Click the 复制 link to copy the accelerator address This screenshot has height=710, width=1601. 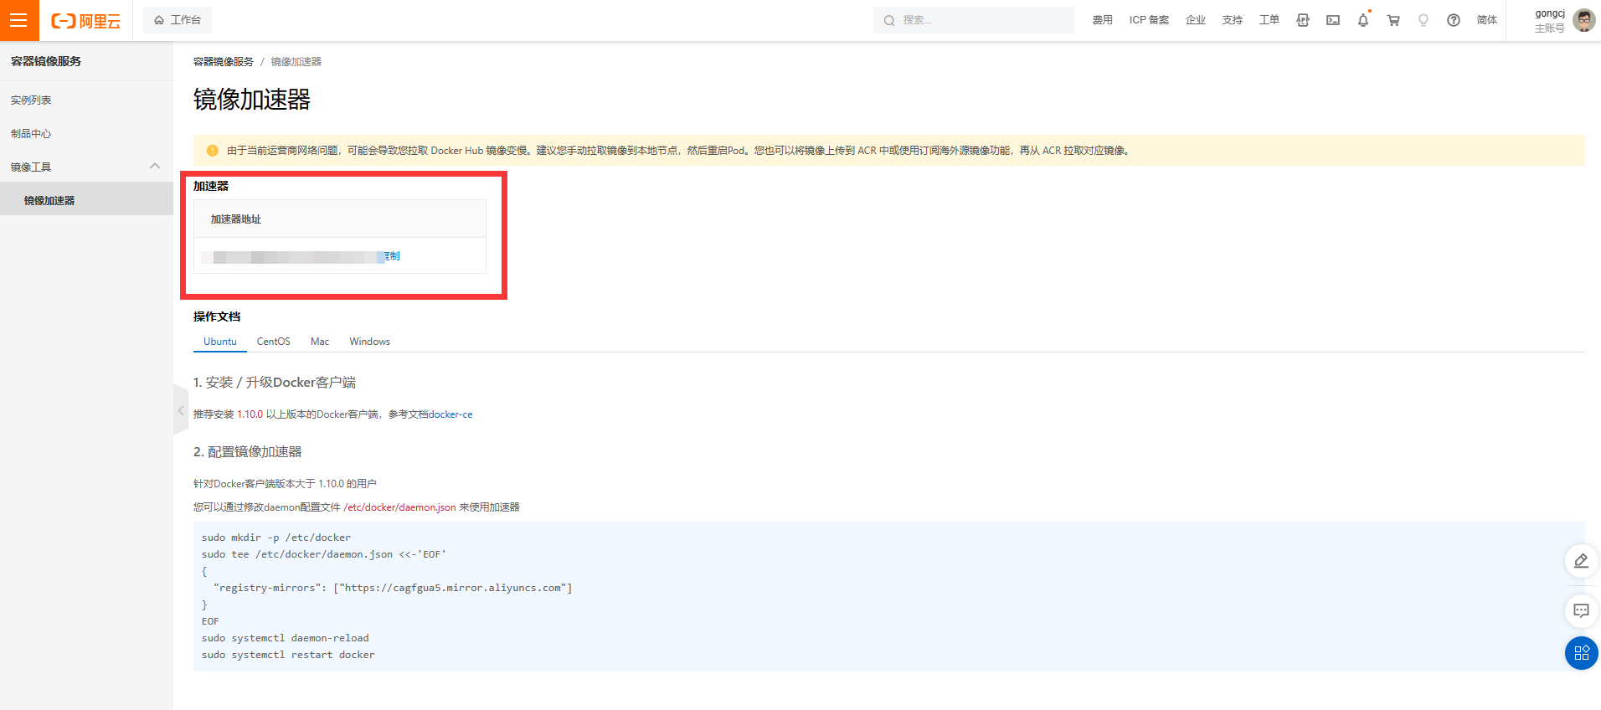(394, 256)
